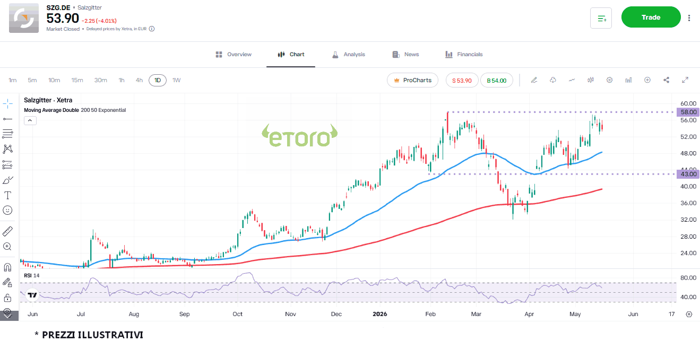This screenshot has width=700, height=341.
Task: Click the buy price B 54.00 button
Action: click(496, 81)
